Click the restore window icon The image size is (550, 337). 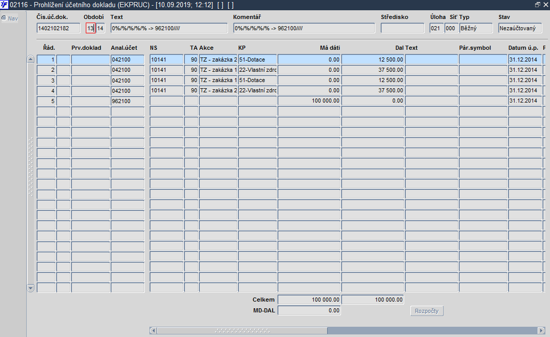tap(537, 5)
